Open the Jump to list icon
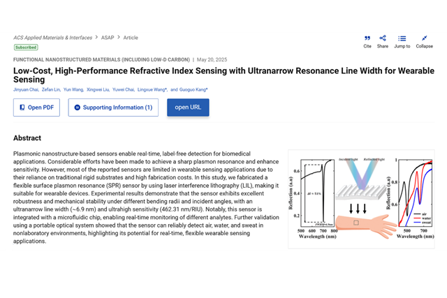Image resolution: width=447 pixels, height=298 pixels. point(402,39)
